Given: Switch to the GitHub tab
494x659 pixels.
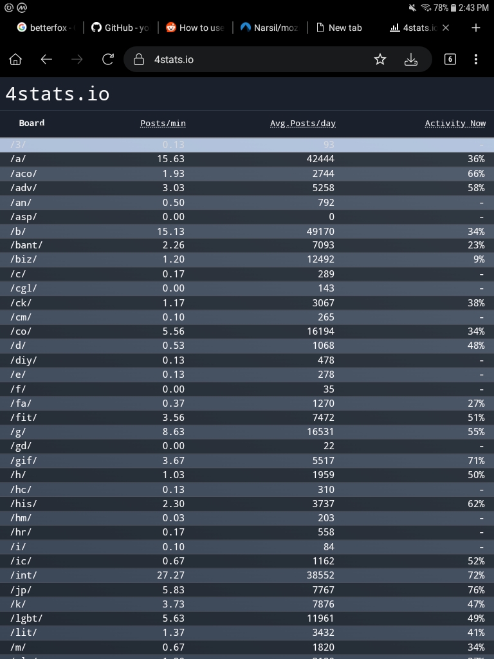Looking at the screenshot, I should (x=120, y=28).
